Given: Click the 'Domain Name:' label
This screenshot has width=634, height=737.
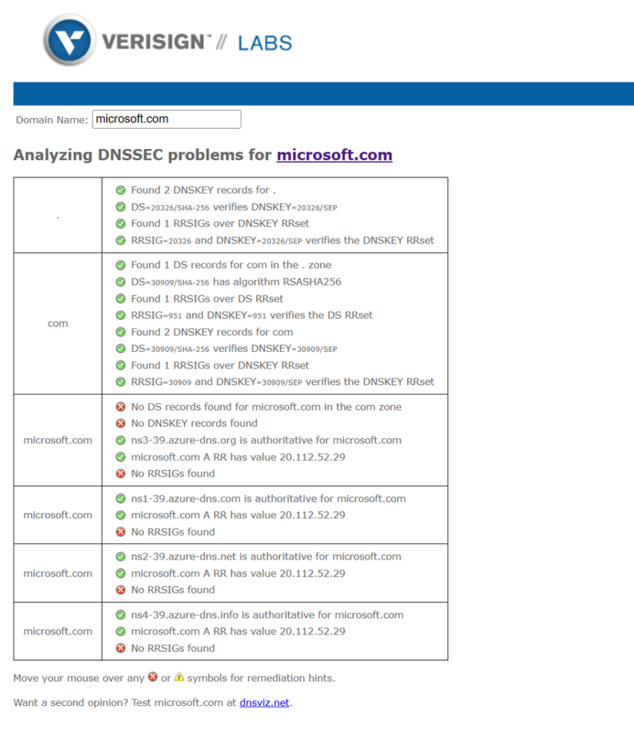Looking at the screenshot, I should click(52, 120).
